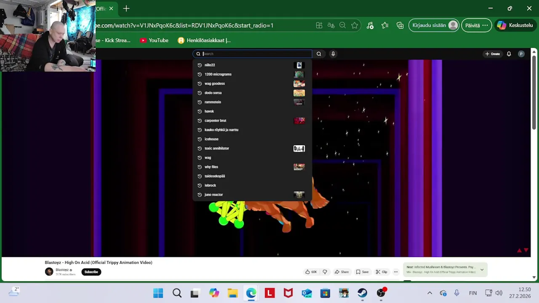Open Windows taskbar search
Screen dimensions: 539x303
(177, 293)
